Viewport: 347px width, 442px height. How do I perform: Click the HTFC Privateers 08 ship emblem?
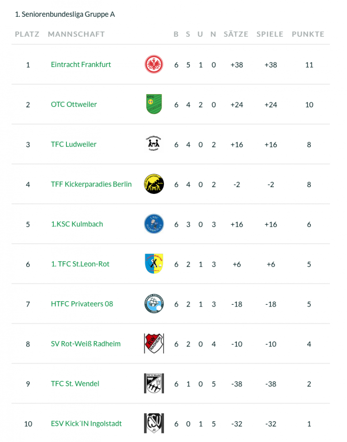pyautogui.click(x=154, y=303)
